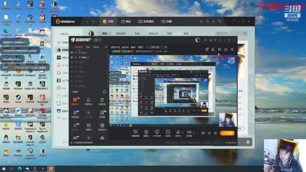This screenshot has height=172, width=306.
Task: Select the 可改名 scene tab
Action: tap(96, 47)
